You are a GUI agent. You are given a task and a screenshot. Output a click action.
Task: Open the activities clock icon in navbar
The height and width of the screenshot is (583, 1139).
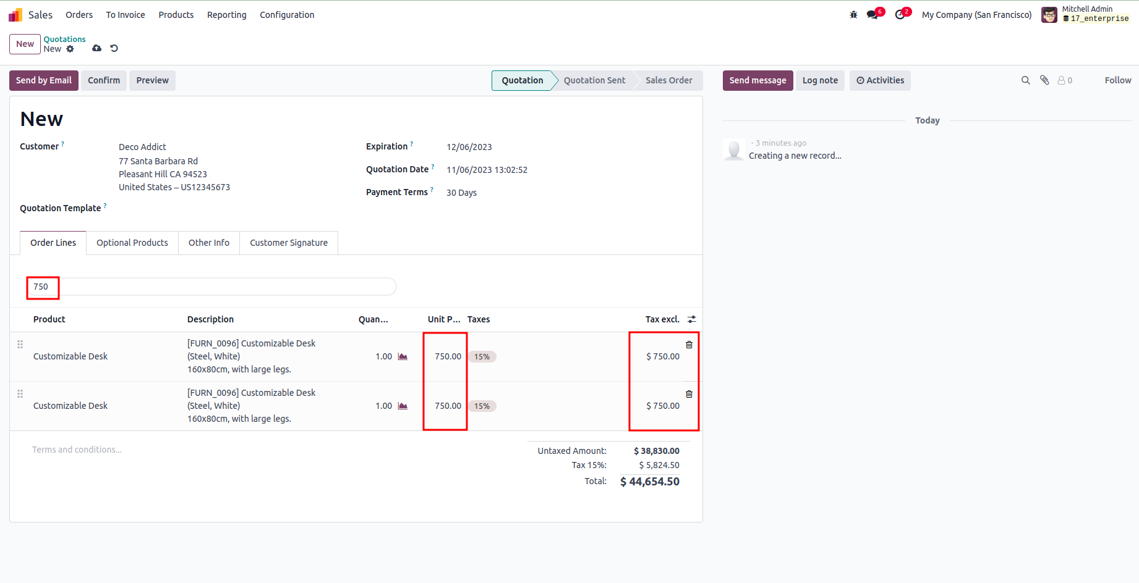[x=900, y=15]
